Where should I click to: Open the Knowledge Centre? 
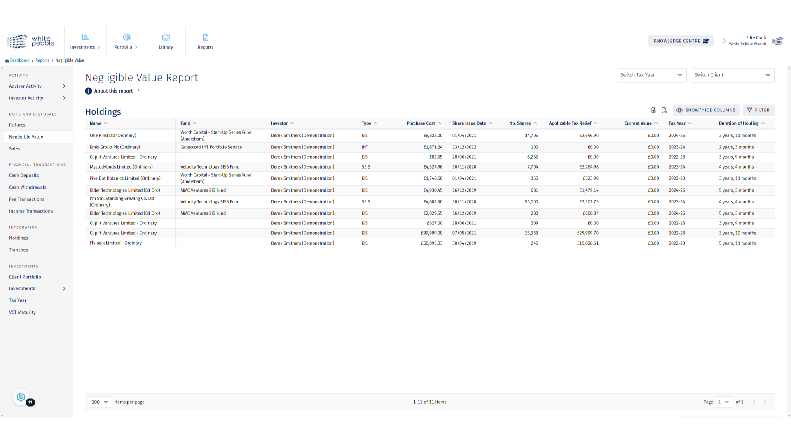tap(681, 41)
